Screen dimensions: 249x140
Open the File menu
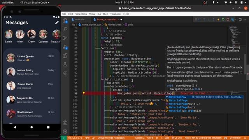pos(64,14)
